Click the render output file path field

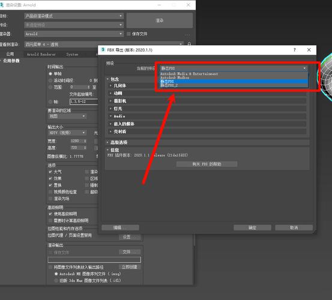[94, 260]
